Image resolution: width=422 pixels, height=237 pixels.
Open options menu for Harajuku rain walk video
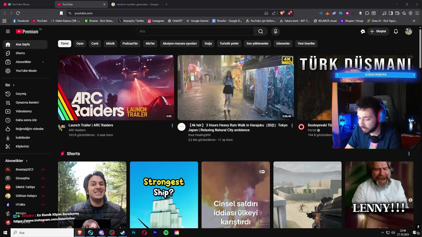292,125
